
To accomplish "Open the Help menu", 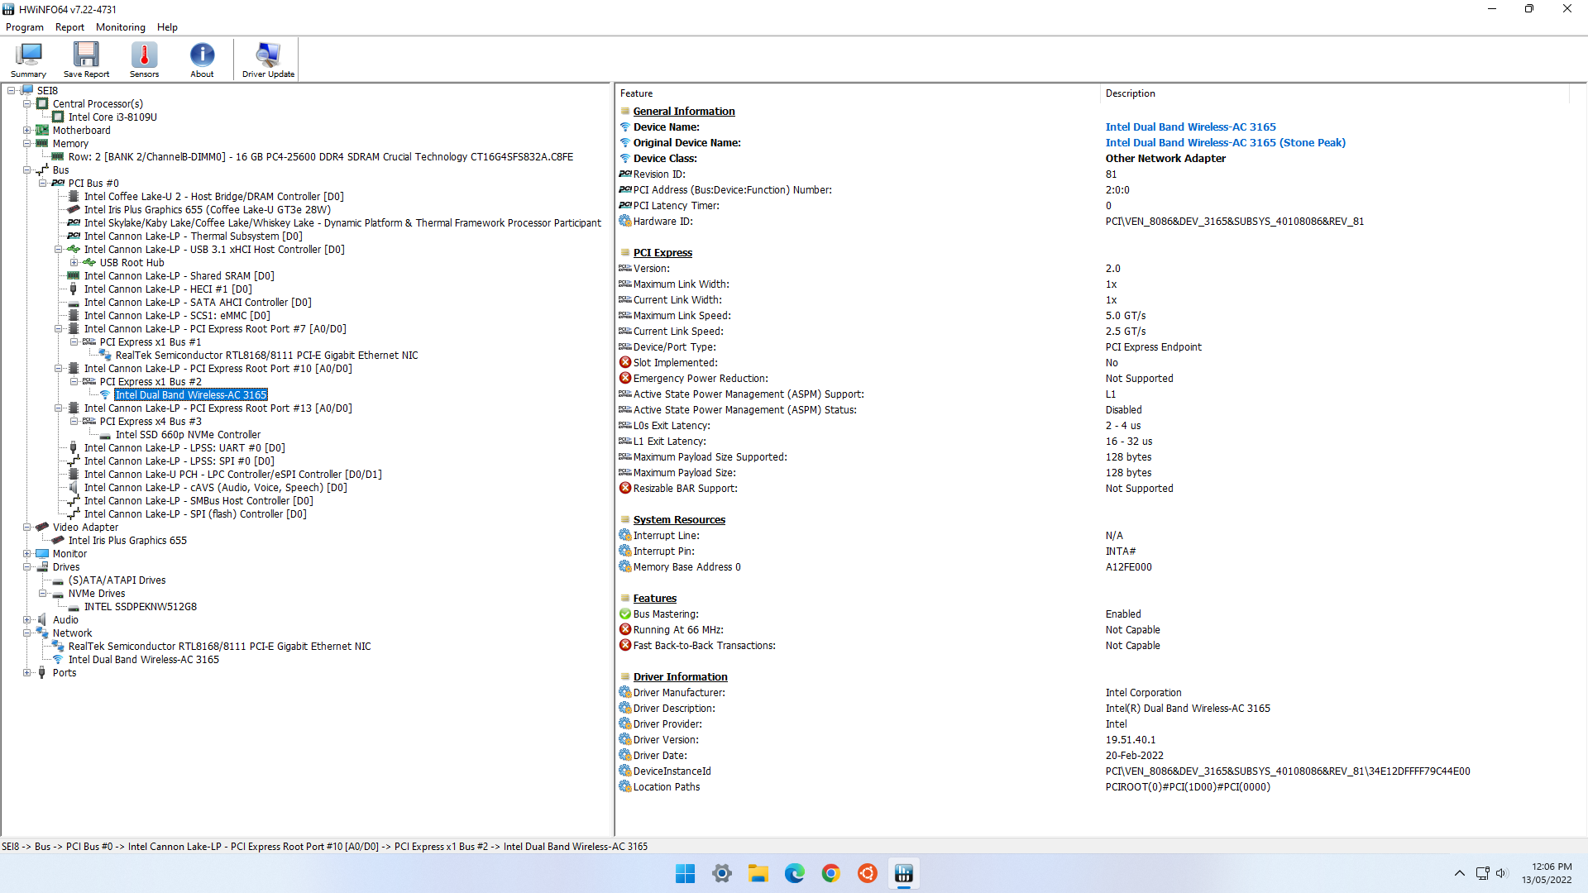I will tap(167, 27).
